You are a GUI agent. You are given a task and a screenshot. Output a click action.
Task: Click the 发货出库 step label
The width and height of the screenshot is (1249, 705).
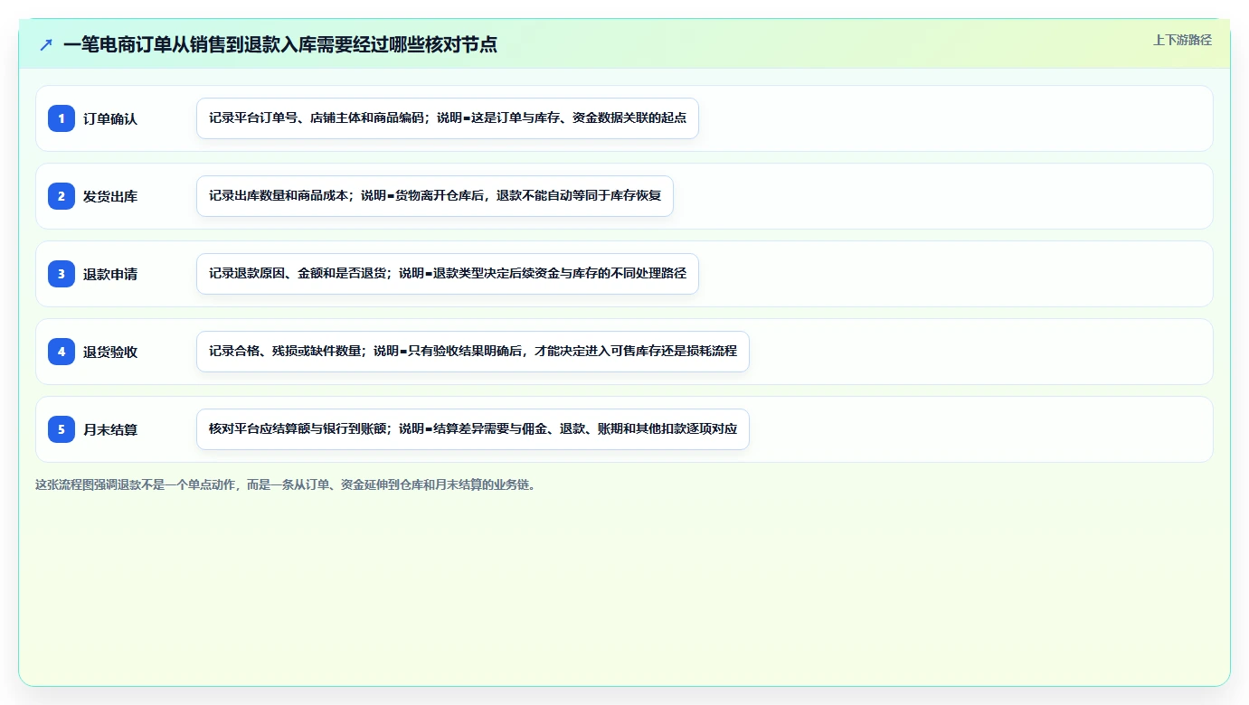(x=110, y=196)
